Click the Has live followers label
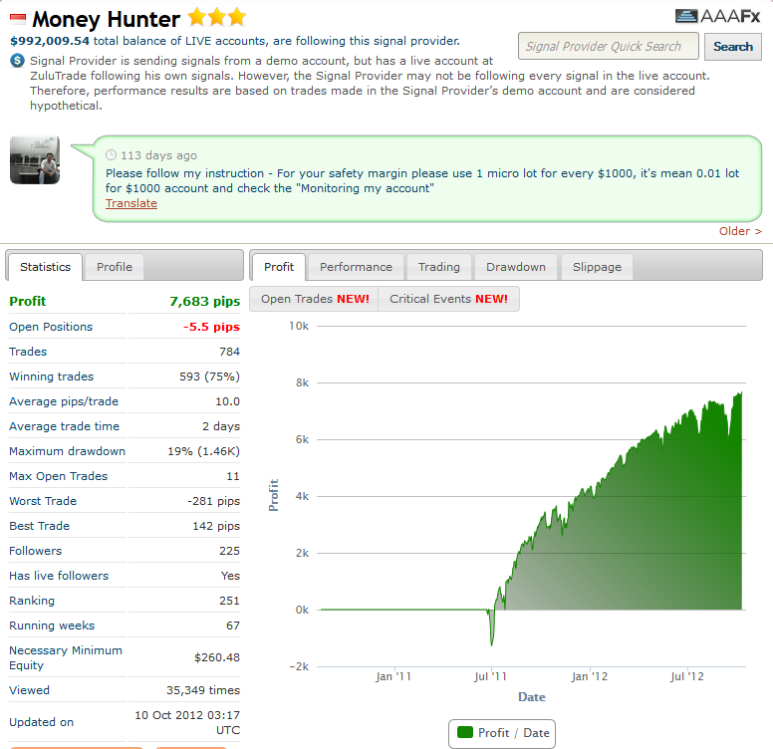Viewport: 773px width, 749px height. point(59,576)
